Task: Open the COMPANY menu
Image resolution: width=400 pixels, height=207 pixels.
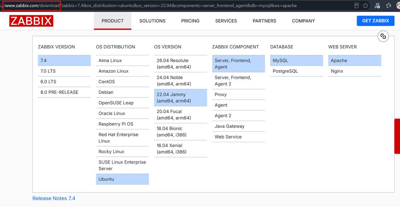Action: click(x=303, y=21)
